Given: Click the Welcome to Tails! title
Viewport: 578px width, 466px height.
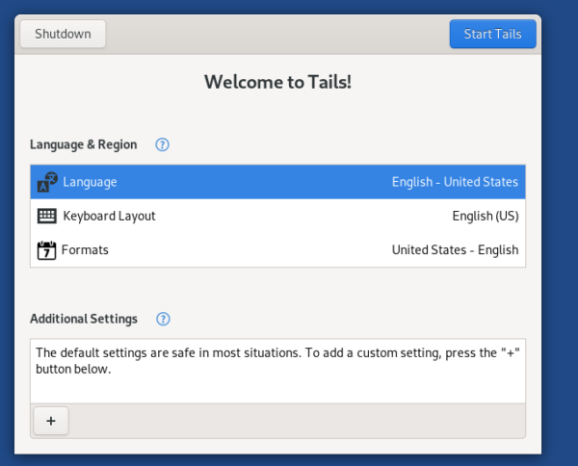Looking at the screenshot, I should (x=278, y=82).
